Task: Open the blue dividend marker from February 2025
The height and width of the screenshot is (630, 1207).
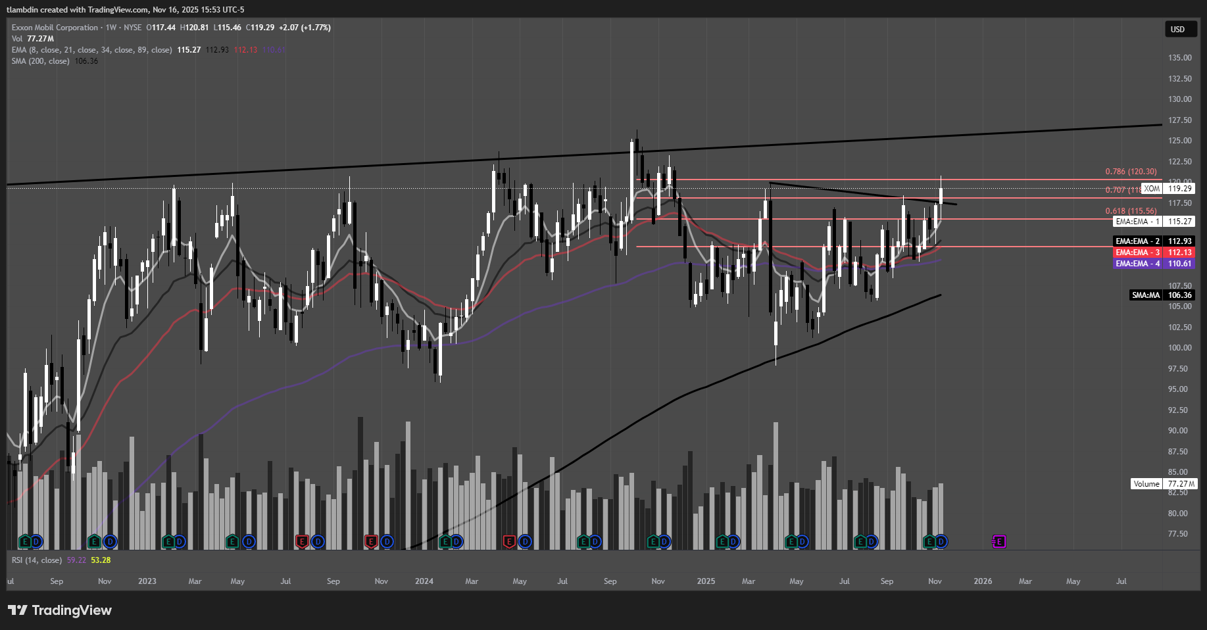Action: coord(733,542)
